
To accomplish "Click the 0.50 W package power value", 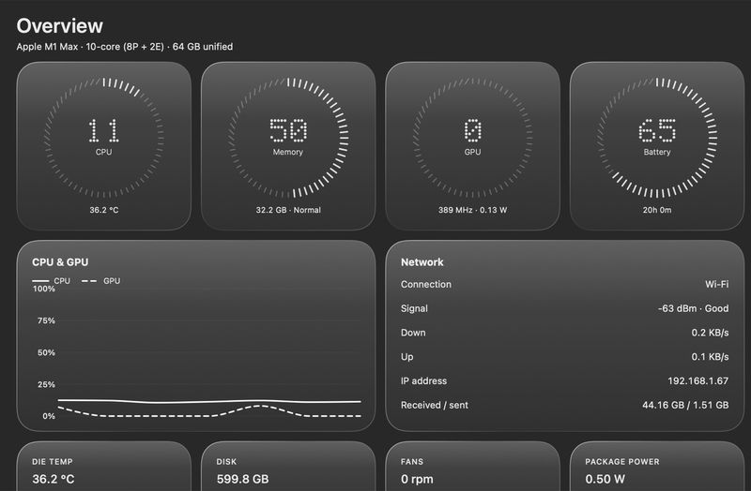I will pos(605,479).
